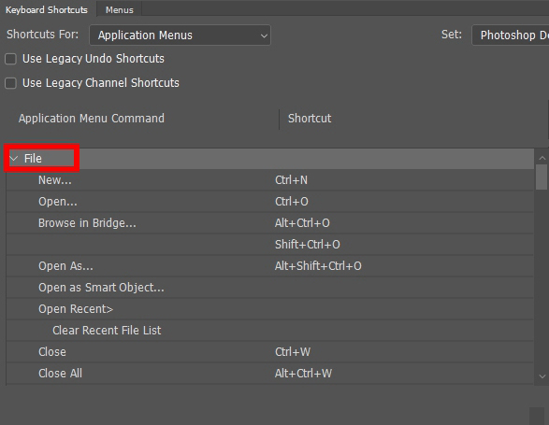This screenshot has height=425, width=549.
Task: Select the New... command row
Action: (270, 180)
